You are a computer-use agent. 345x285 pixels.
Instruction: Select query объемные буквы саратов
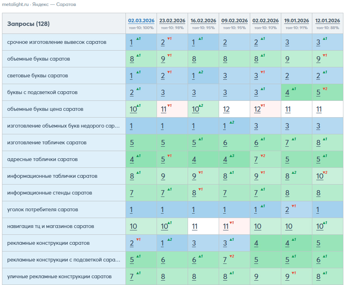click(39, 59)
